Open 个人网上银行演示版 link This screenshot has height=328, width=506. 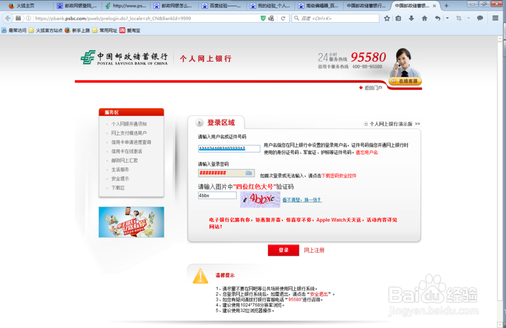[391, 124]
